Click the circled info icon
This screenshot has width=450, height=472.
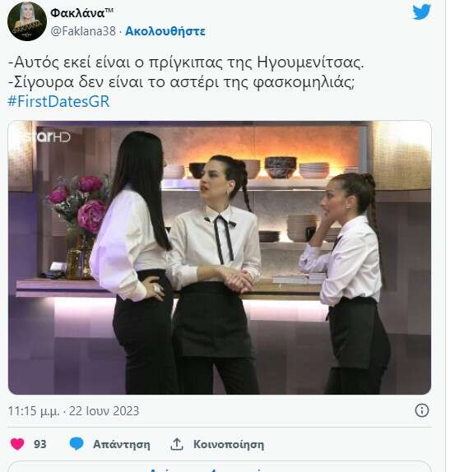click(422, 410)
